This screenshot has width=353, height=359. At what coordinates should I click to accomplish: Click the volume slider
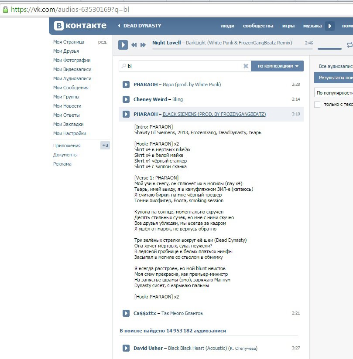pyautogui.click(x=329, y=49)
